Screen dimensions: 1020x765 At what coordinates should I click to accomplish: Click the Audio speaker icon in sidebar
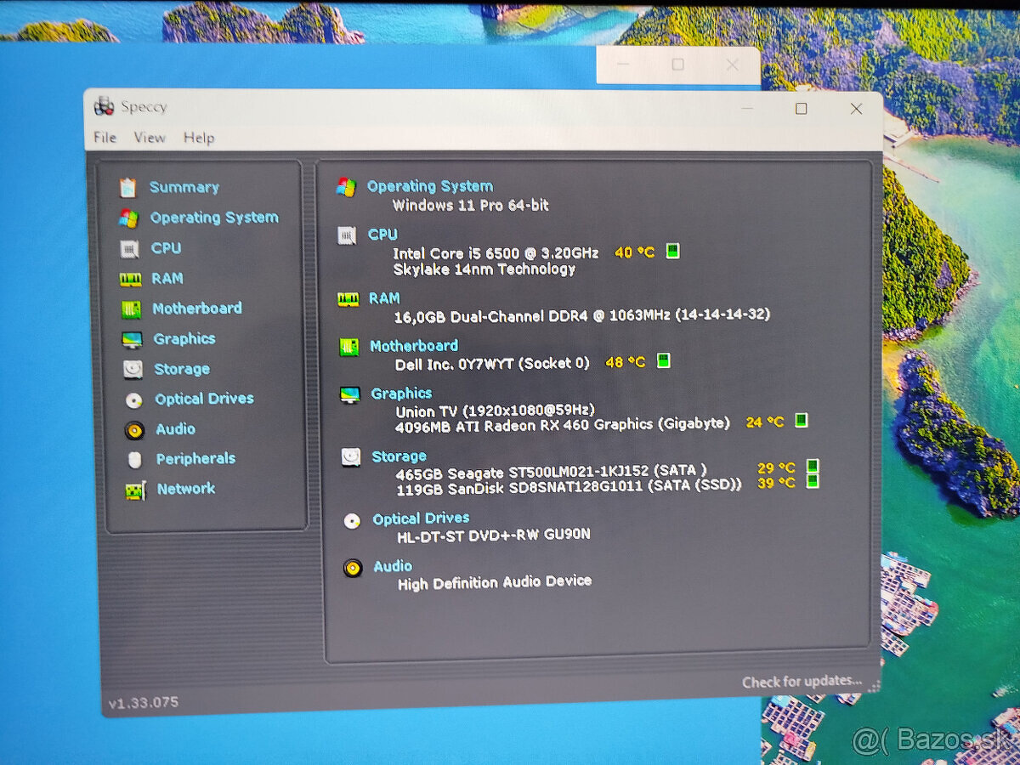[x=134, y=430]
